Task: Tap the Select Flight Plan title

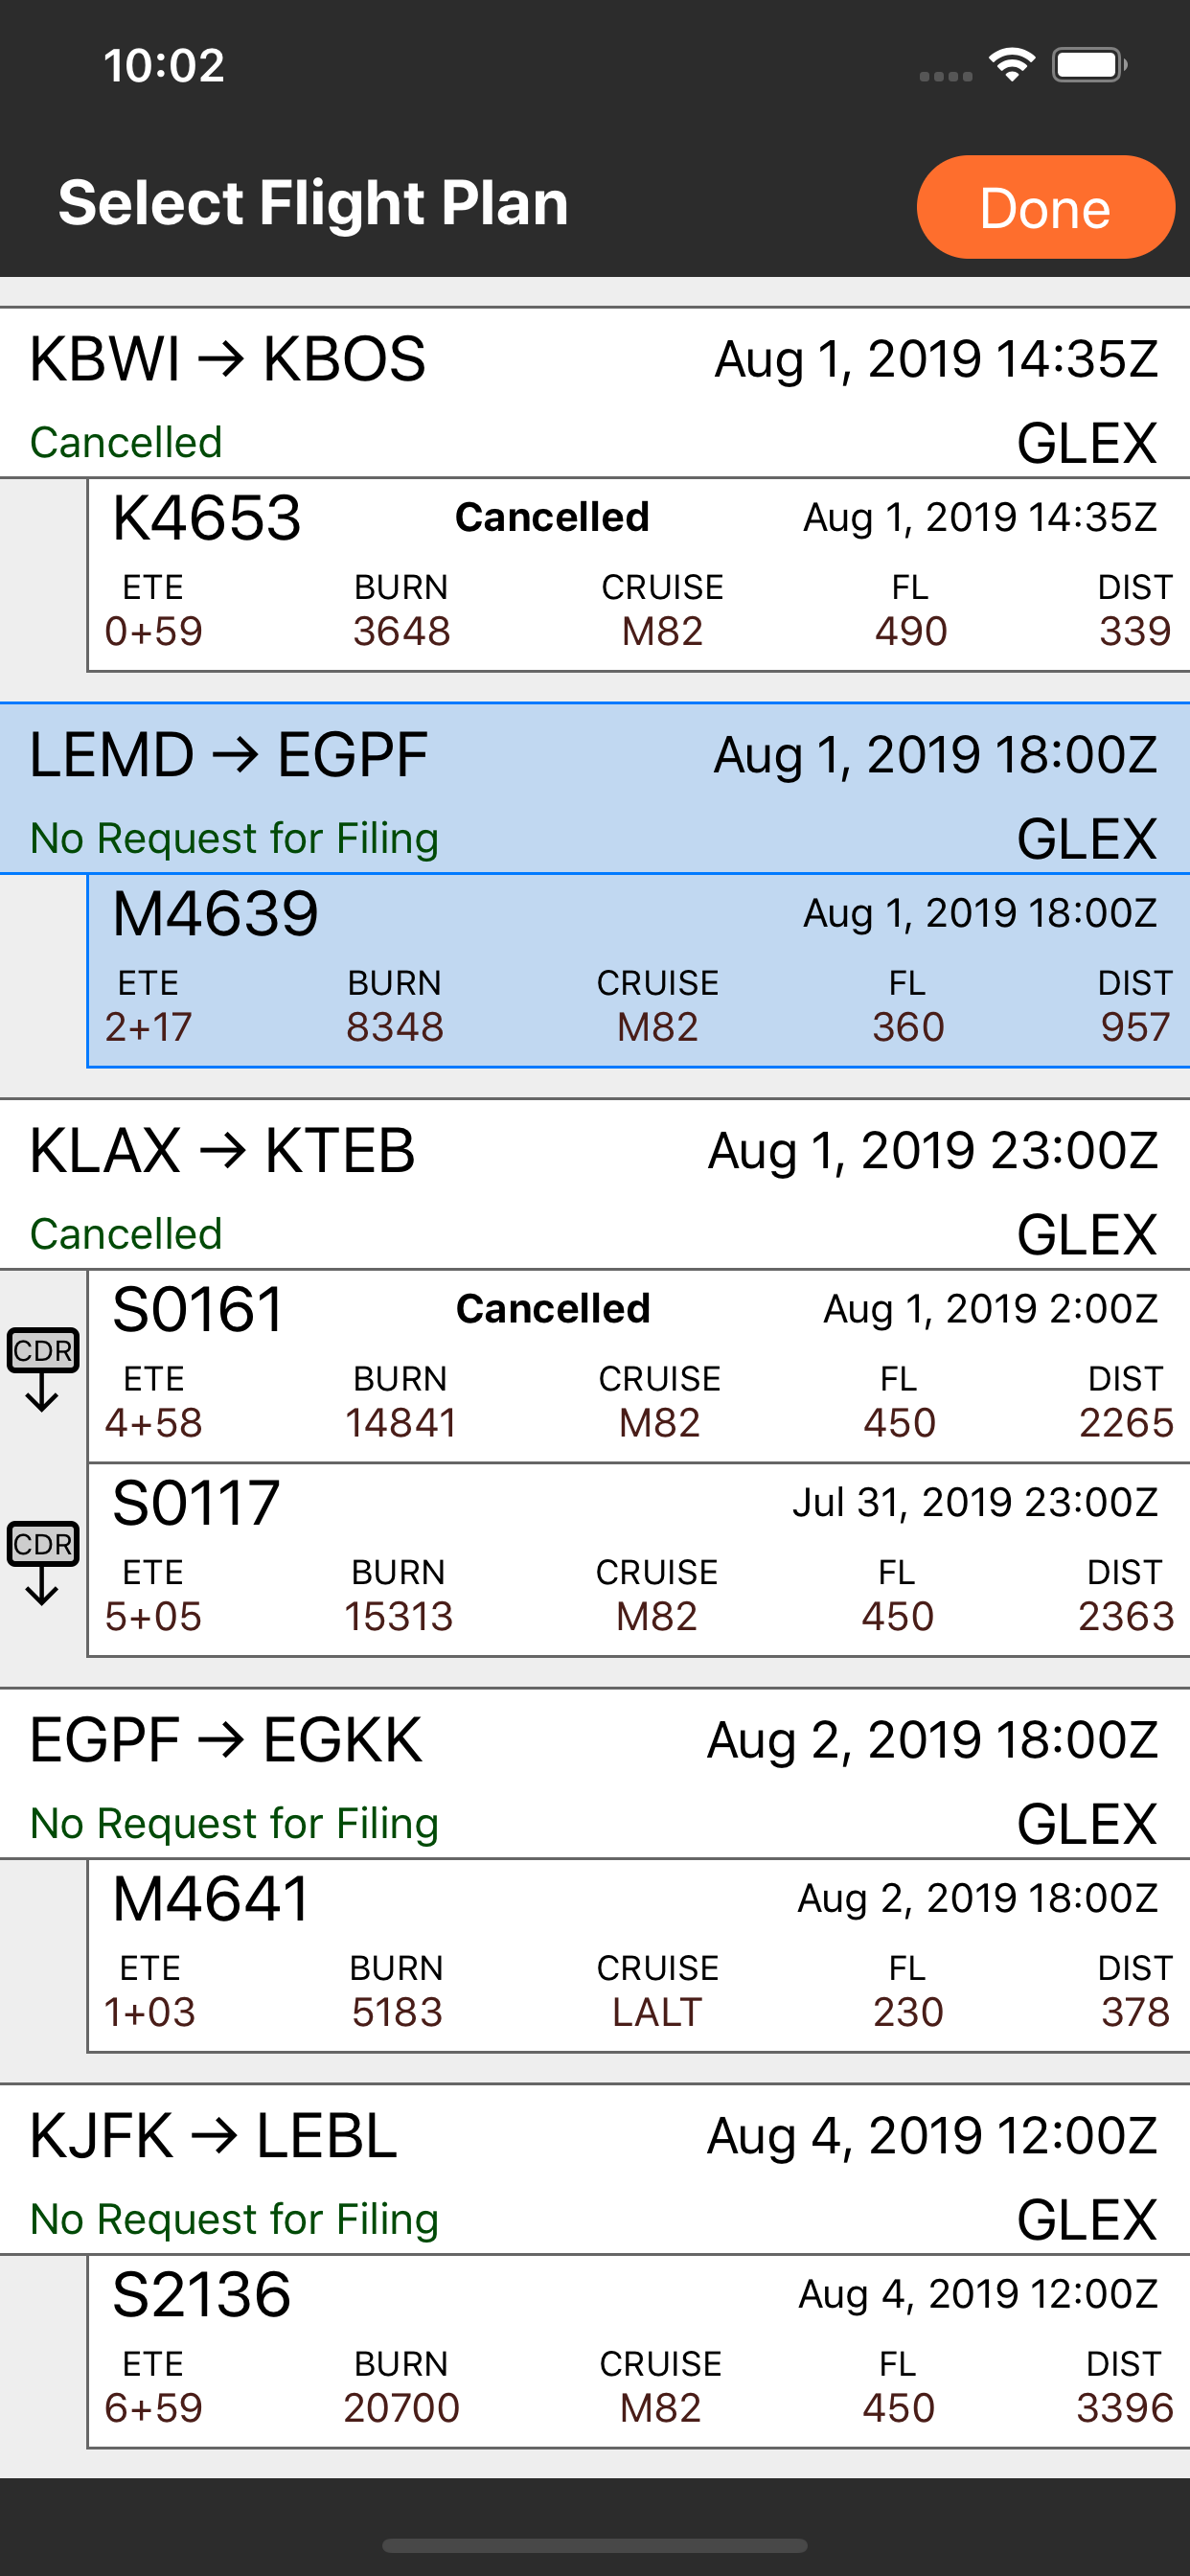Action: click(313, 203)
